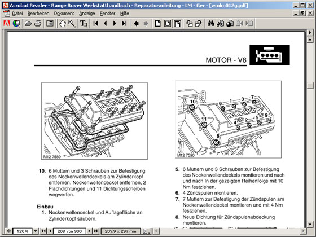Click the next page button in the status bar
The image size is (316, 237).
point(89,231)
